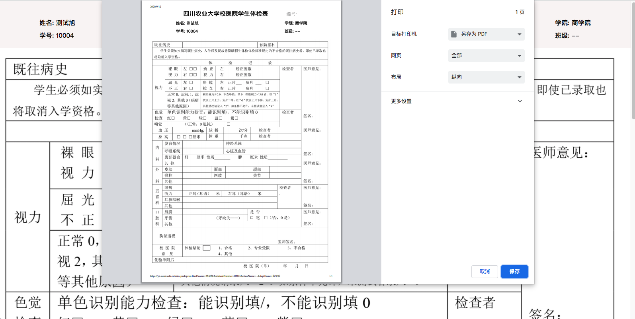Image resolution: width=635 pixels, height=319 pixels.
Task: Open the 网页 dropdown showing 全部
Action: [x=486, y=56]
